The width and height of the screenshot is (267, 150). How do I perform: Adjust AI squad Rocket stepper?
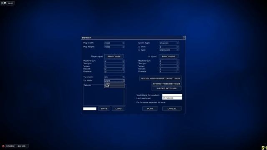point(178,69)
